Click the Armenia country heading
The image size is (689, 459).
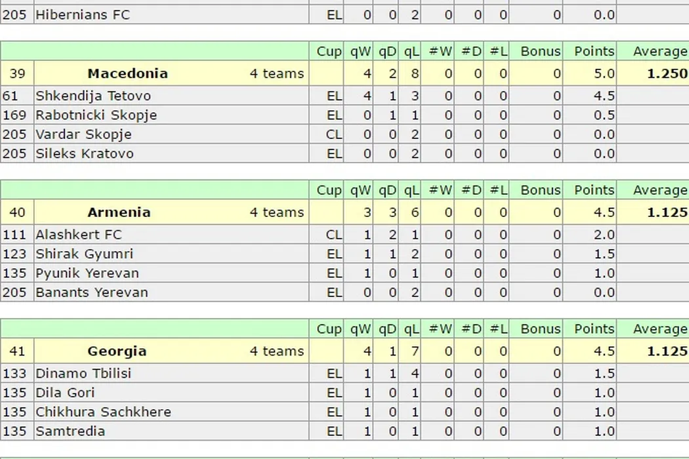tap(119, 212)
